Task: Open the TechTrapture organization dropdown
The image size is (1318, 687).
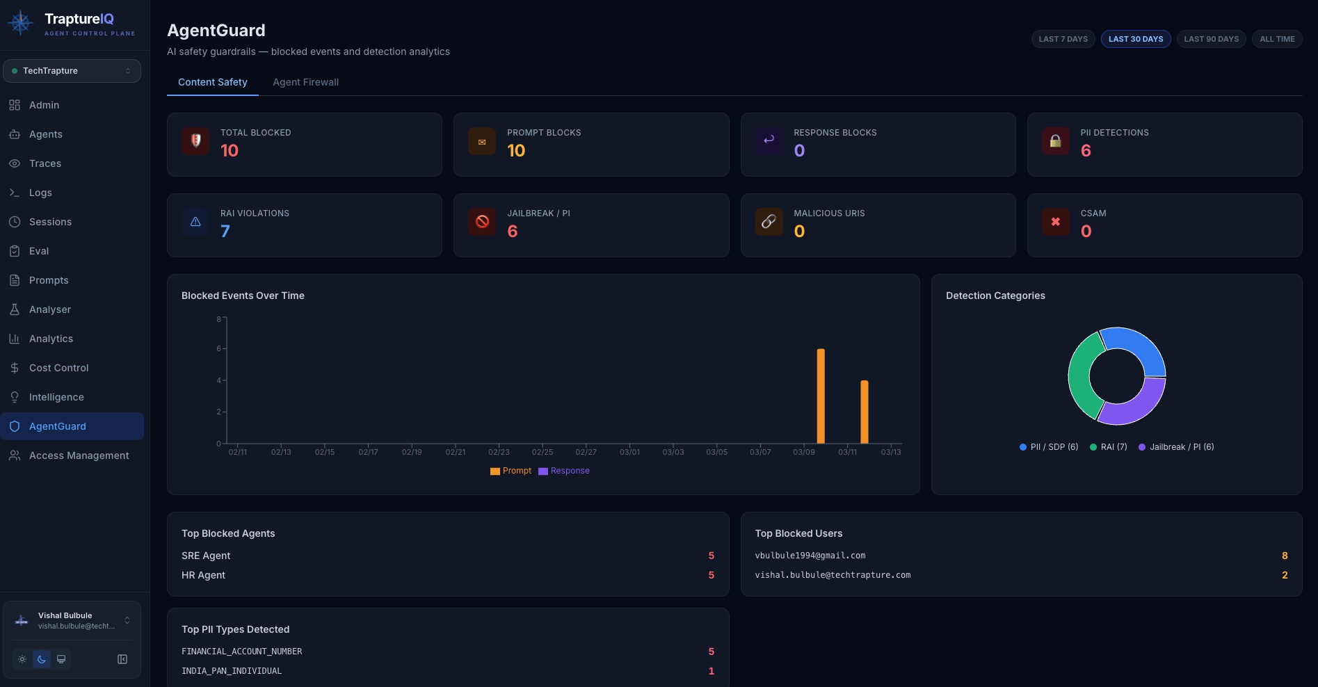Action: click(72, 70)
